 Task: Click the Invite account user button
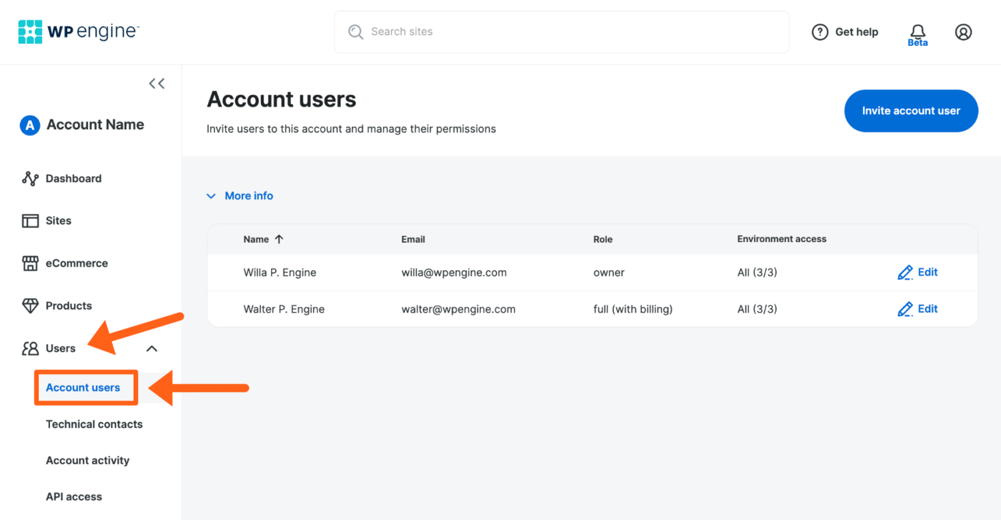coord(911,111)
